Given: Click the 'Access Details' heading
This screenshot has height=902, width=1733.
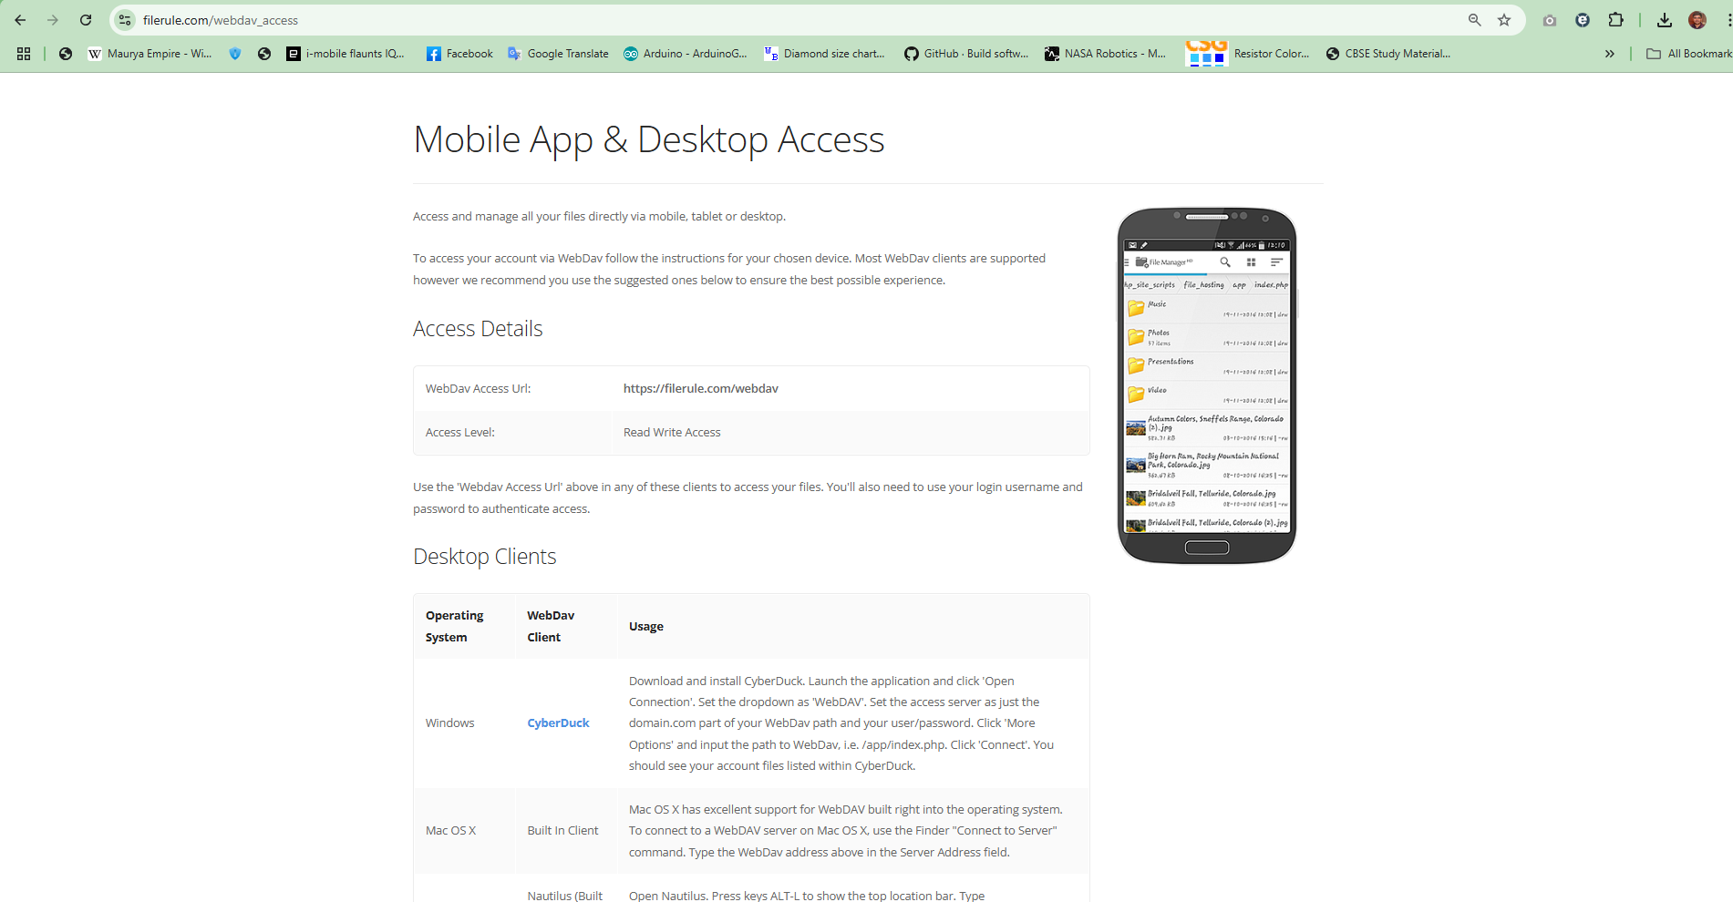Looking at the screenshot, I should click(x=478, y=329).
